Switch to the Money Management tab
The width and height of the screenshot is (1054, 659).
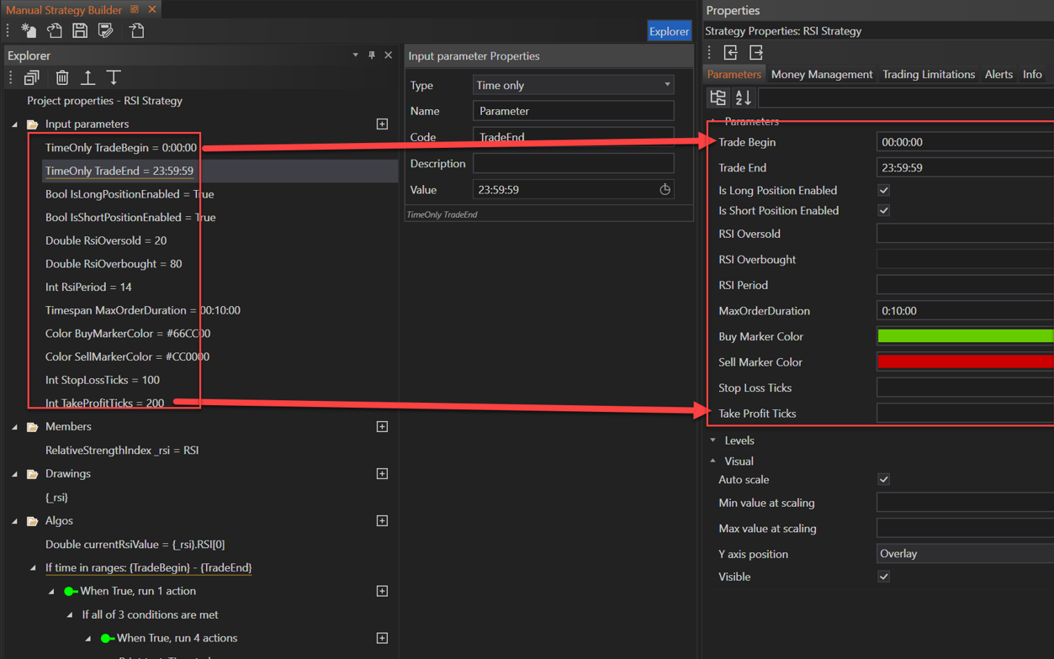[x=821, y=75]
